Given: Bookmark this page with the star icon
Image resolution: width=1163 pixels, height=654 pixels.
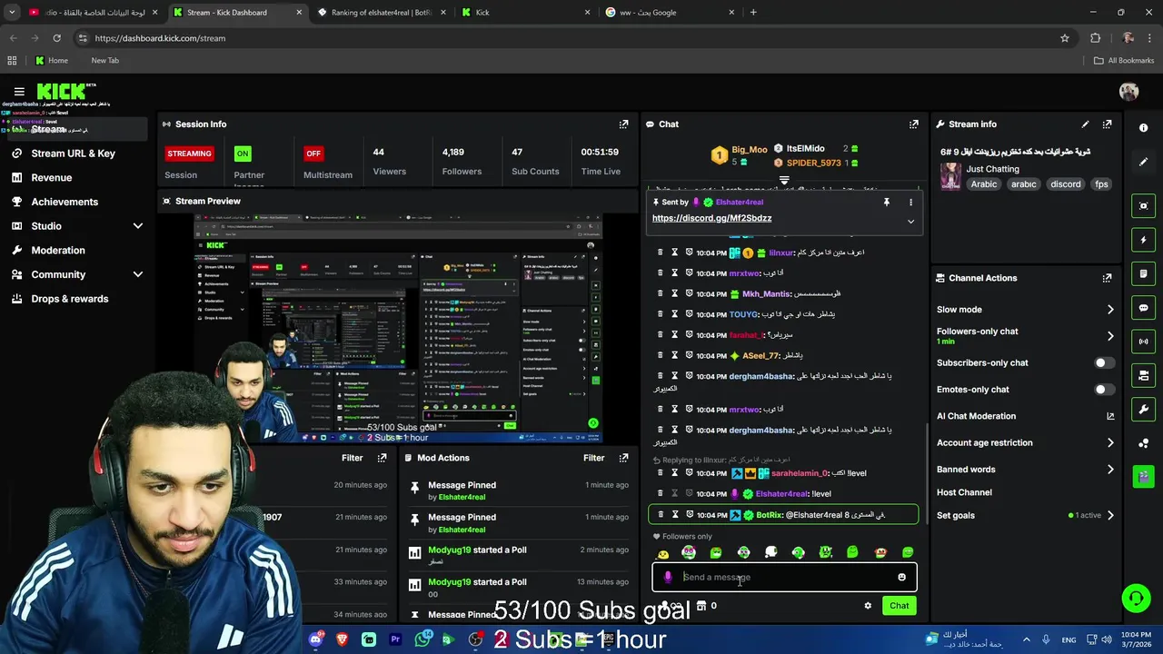Looking at the screenshot, I should (x=1065, y=38).
